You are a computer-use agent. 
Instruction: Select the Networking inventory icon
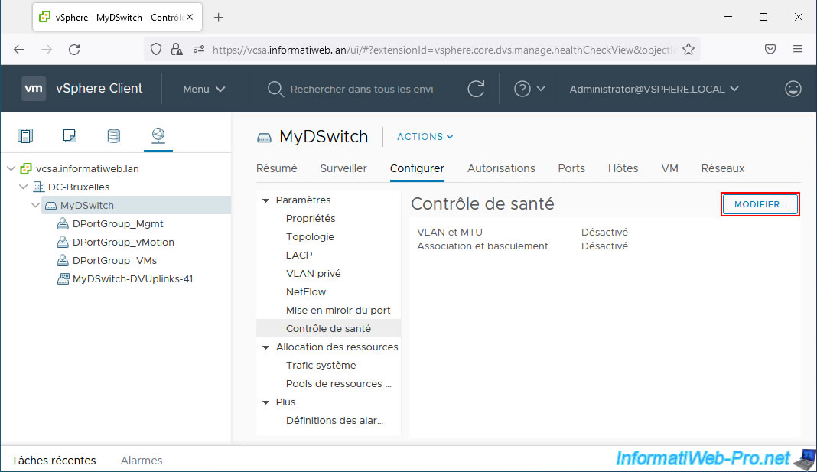[158, 136]
